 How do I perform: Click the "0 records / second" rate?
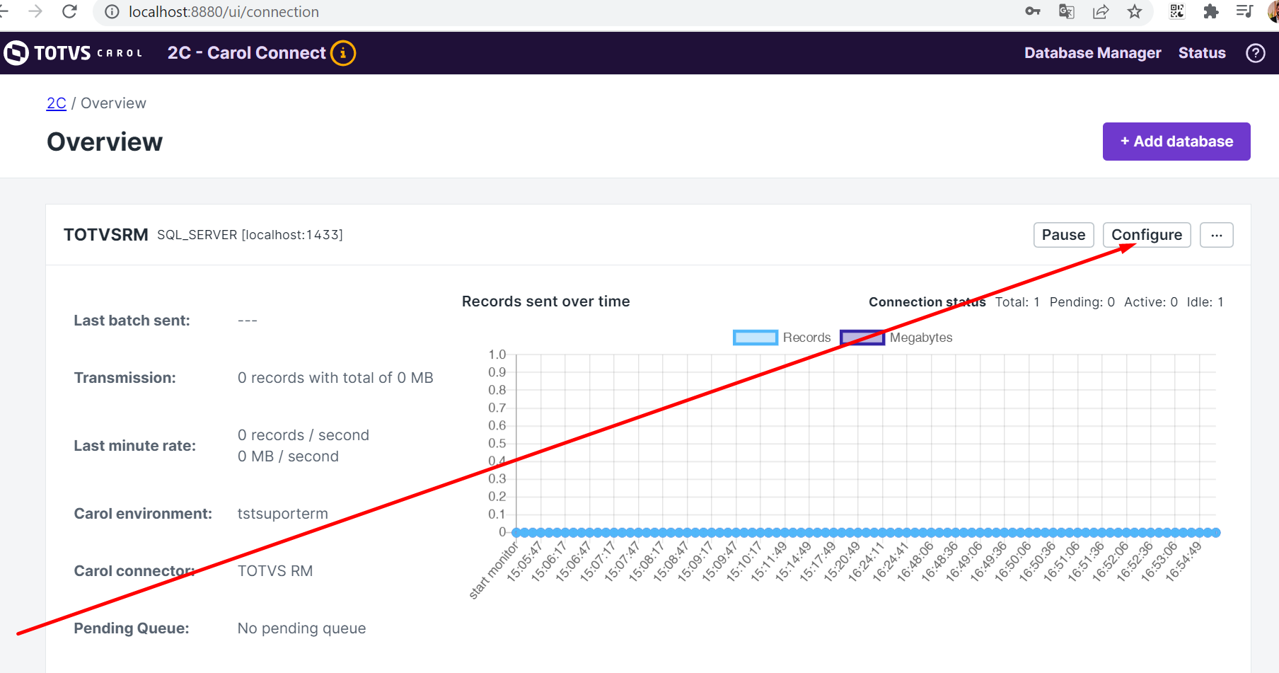[x=303, y=435]
